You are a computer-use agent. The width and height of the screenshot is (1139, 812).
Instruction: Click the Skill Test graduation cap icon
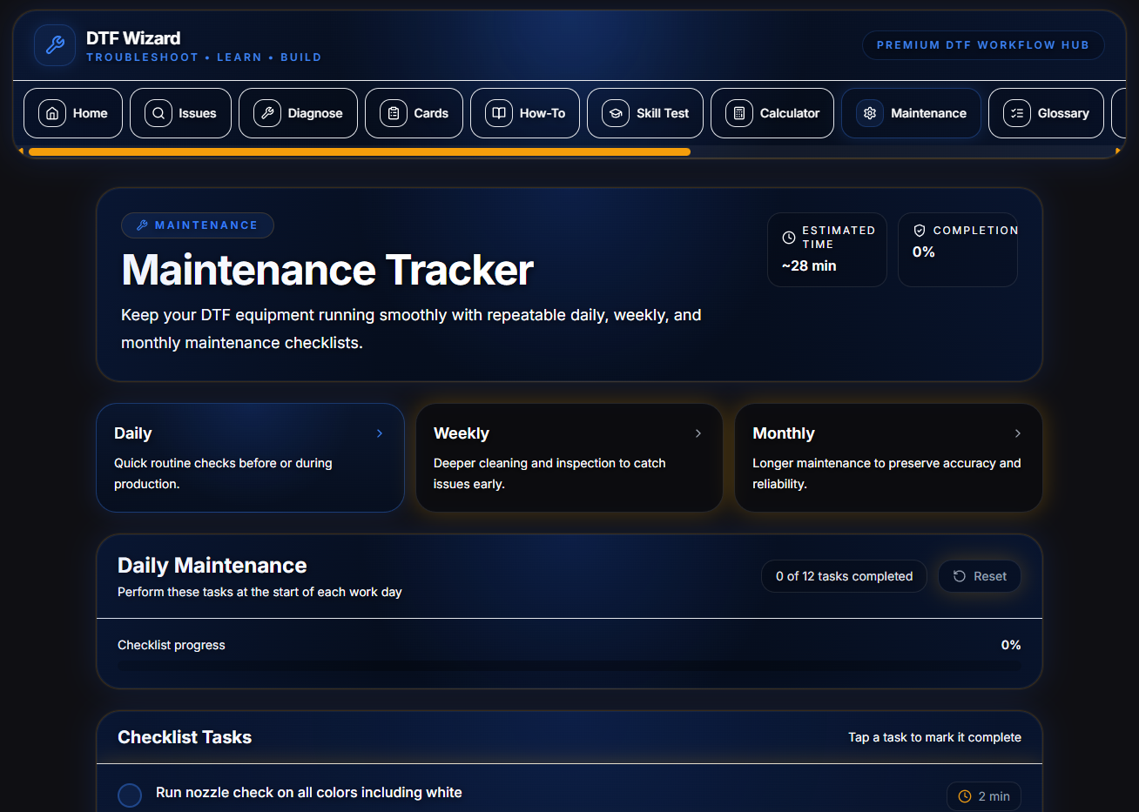[616, 113]
